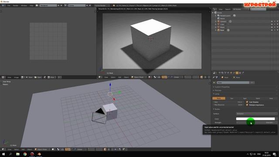Viewport: 279px width, 157px height.
Task: Select the Camera object in outliner
Action: pyautogui.click(x=223, y=21)
